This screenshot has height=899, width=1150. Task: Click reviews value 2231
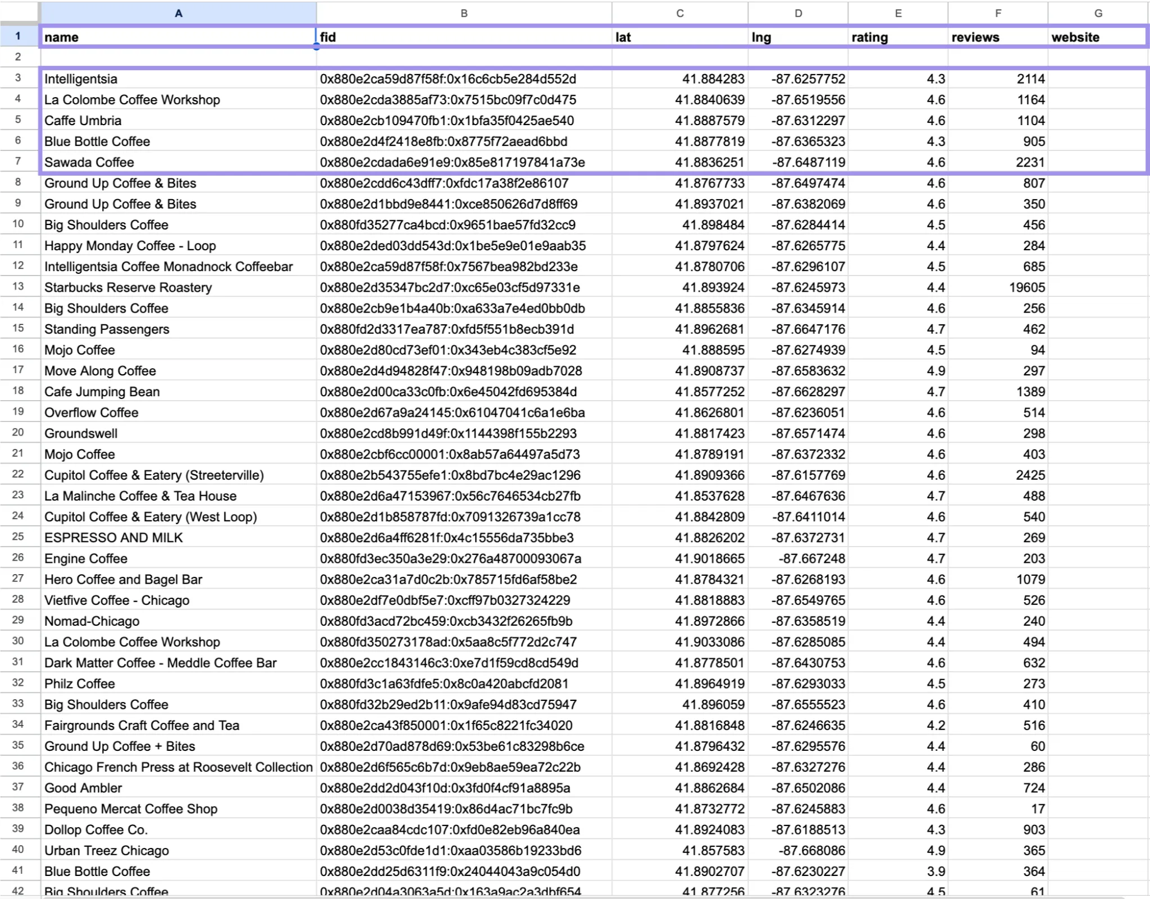click(x=998, y=162)
